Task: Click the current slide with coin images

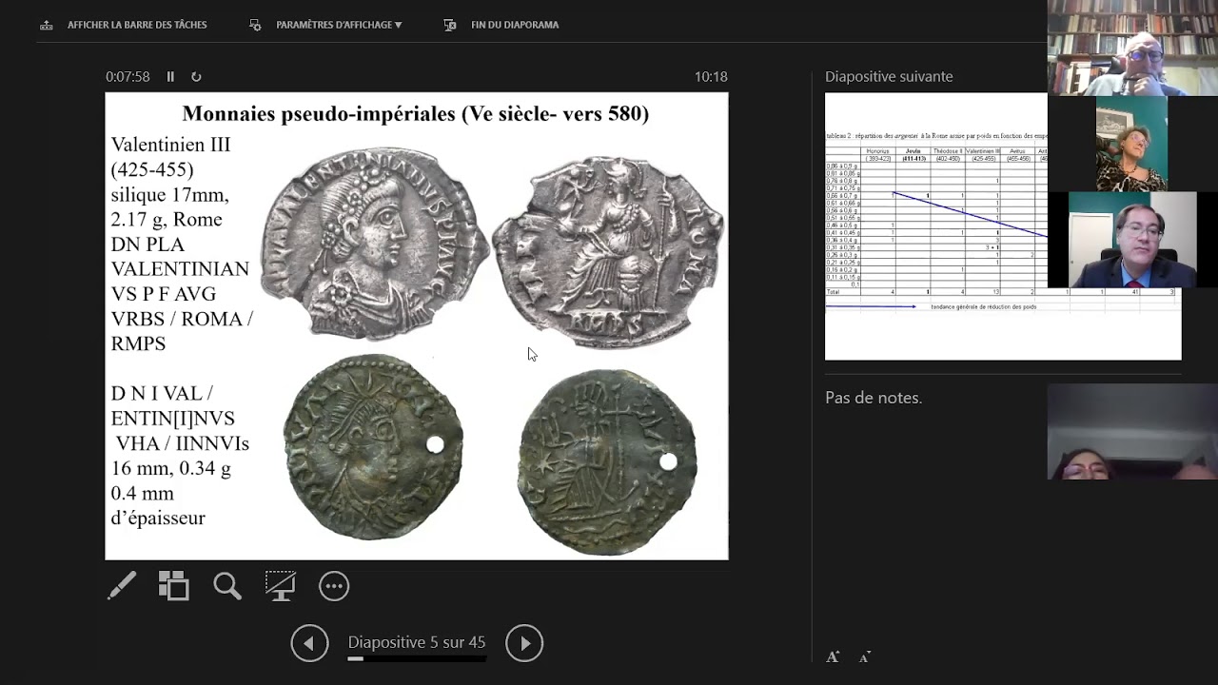Action: point(417,326)
